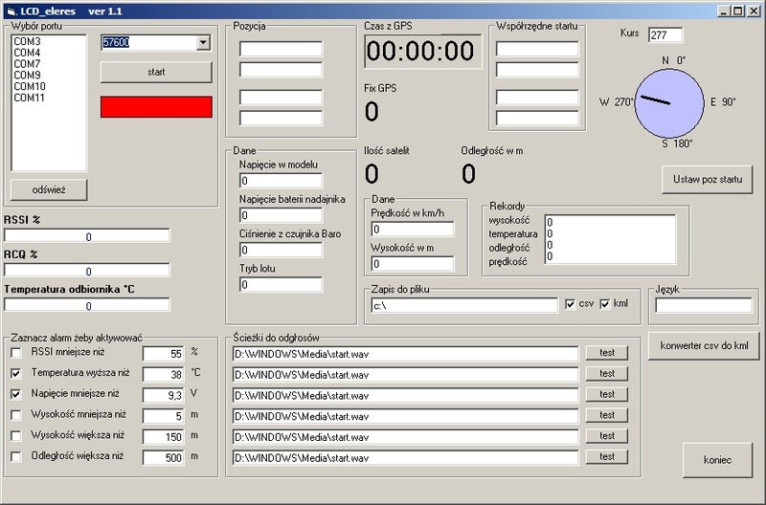Click the LCD_eleres title bar application icon
The height and width of the screenshot is (505, 766).
[x=11, y=11]
